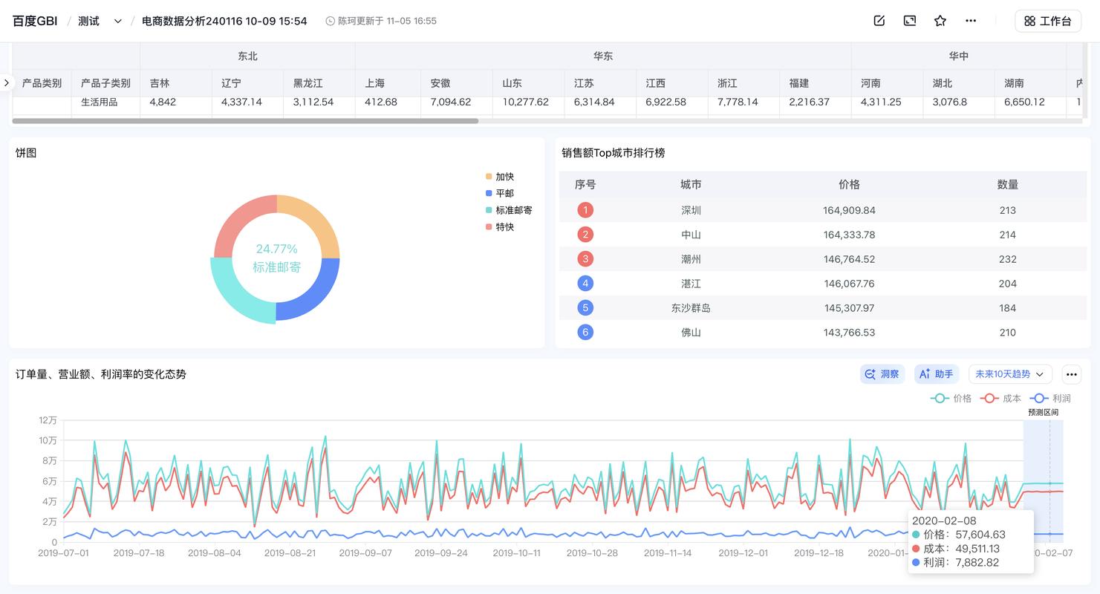This screenshot has height=594, width=1100.
Task: Click the line chart trend title
Action: (x=101, y=374)
